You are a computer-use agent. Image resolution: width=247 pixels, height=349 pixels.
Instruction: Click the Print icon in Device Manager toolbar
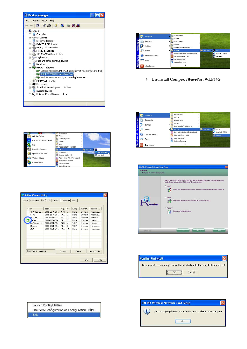(49, 26)
